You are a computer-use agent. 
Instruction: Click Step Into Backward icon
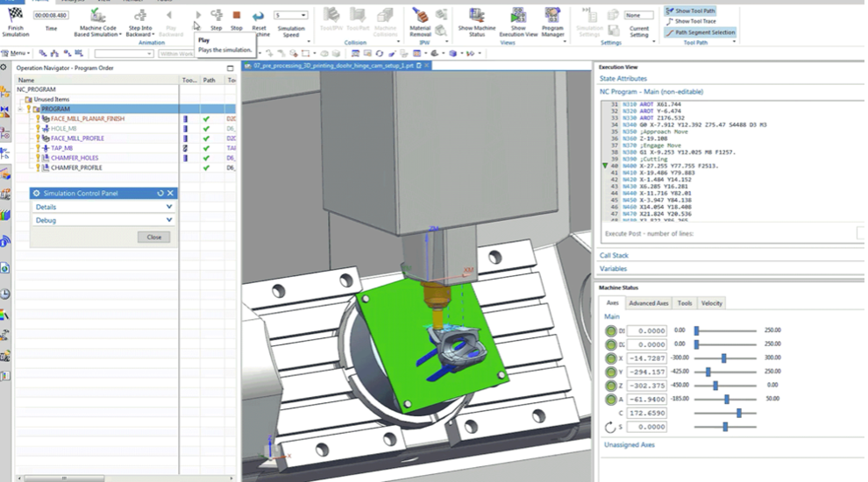(140, 16)
